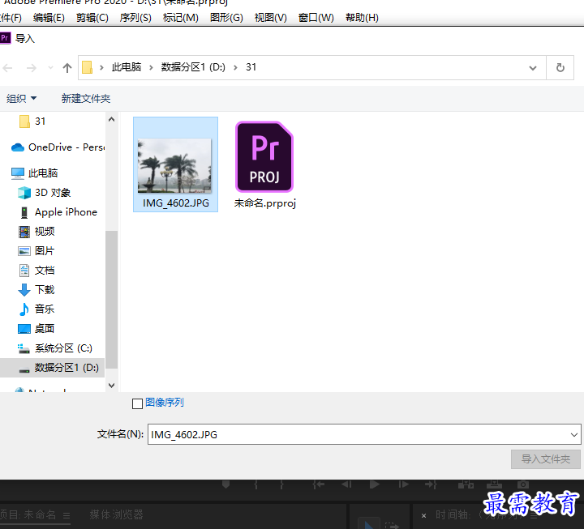Screen dimensions: 584x529
Task: Click navigation pane scroll up arrow
Action: coord(111,119)
